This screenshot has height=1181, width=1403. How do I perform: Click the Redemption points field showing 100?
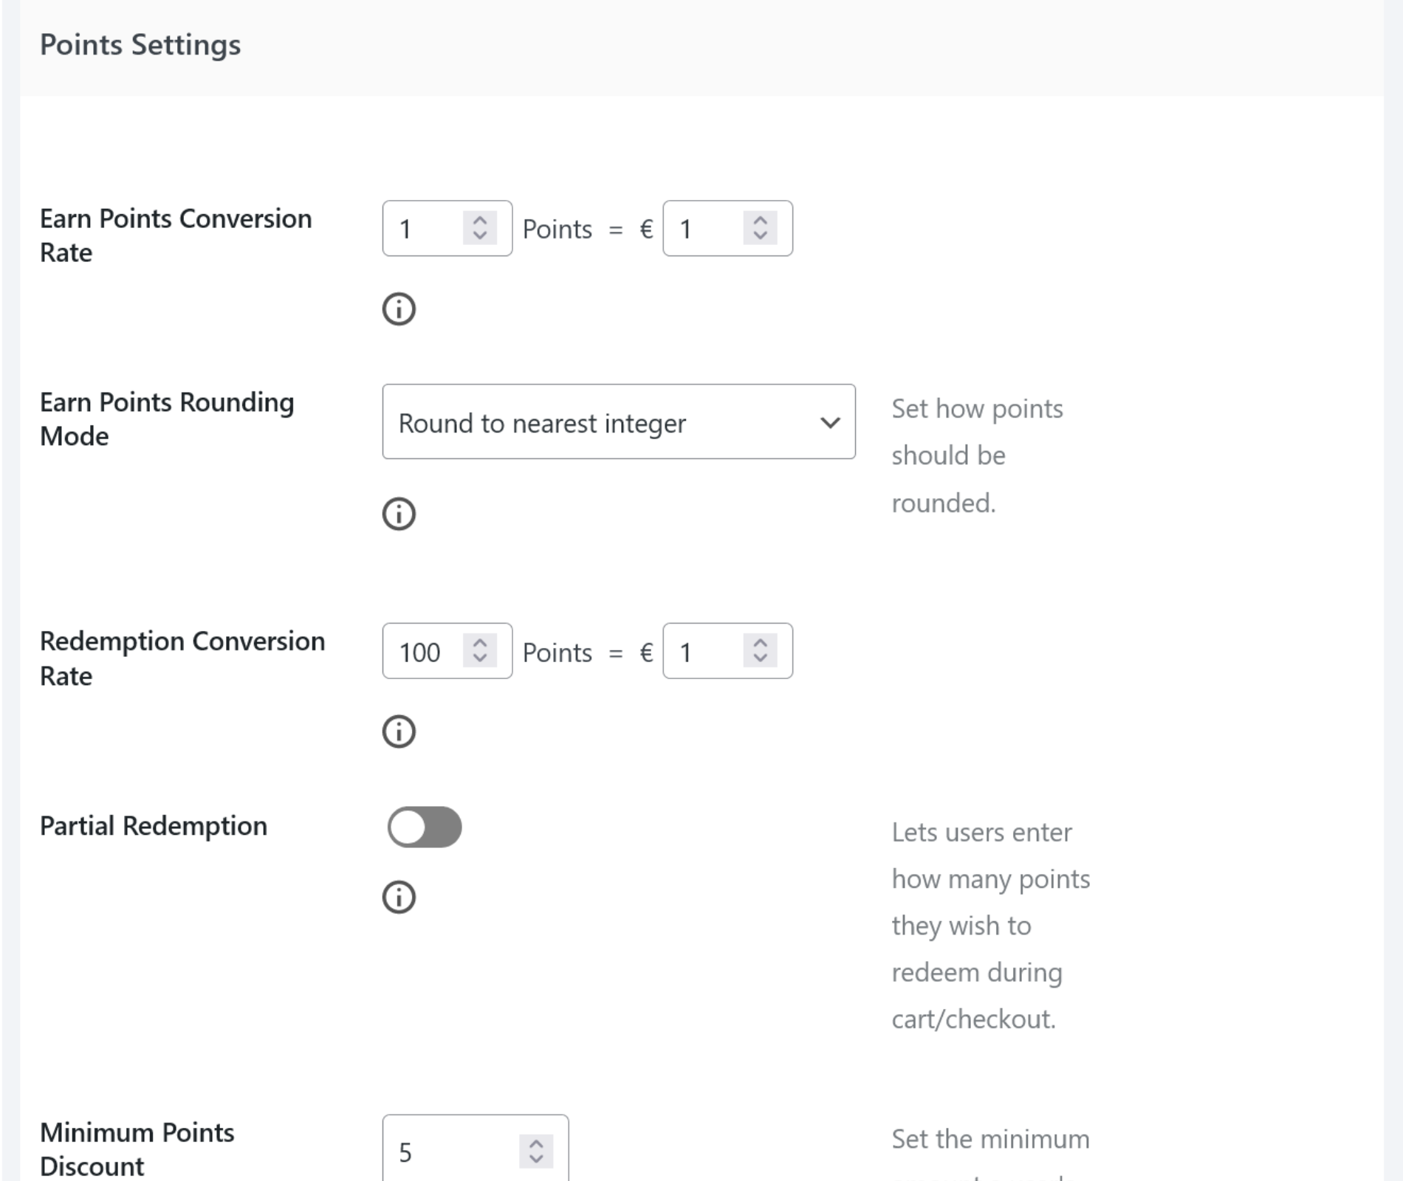coord(422,652)
